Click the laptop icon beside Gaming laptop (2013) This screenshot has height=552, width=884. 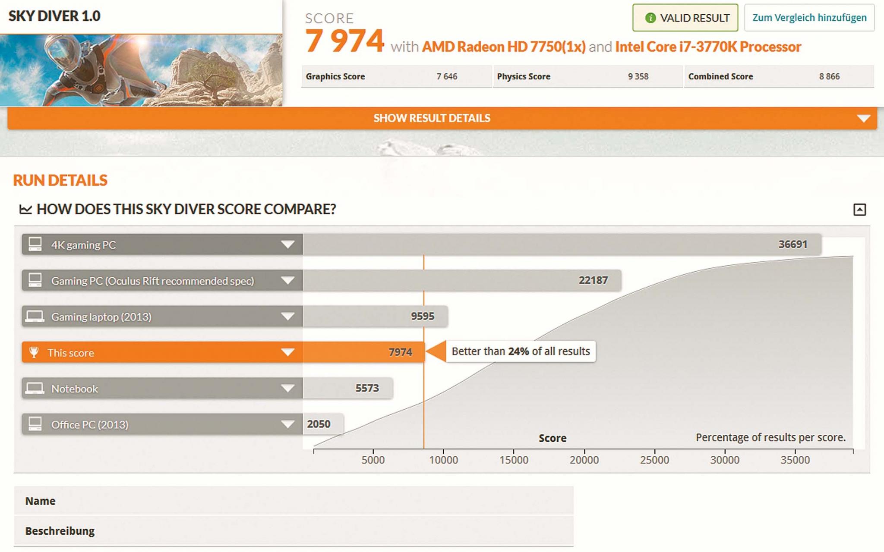[x=35, y=317]
